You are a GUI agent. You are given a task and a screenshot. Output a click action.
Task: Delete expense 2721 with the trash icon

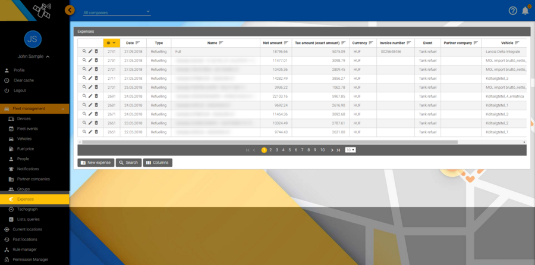pos(96,70)
